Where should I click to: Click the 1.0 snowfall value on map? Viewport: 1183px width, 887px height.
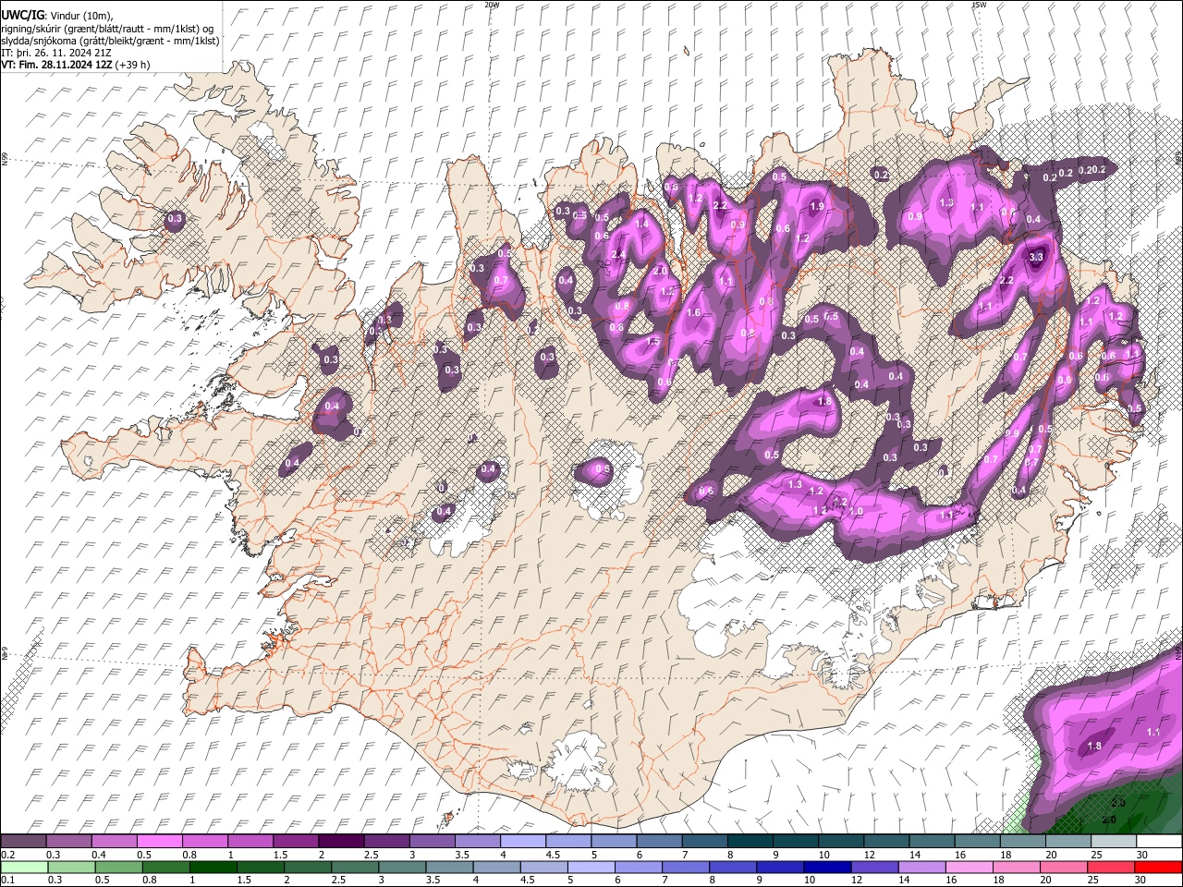(856, 511)
